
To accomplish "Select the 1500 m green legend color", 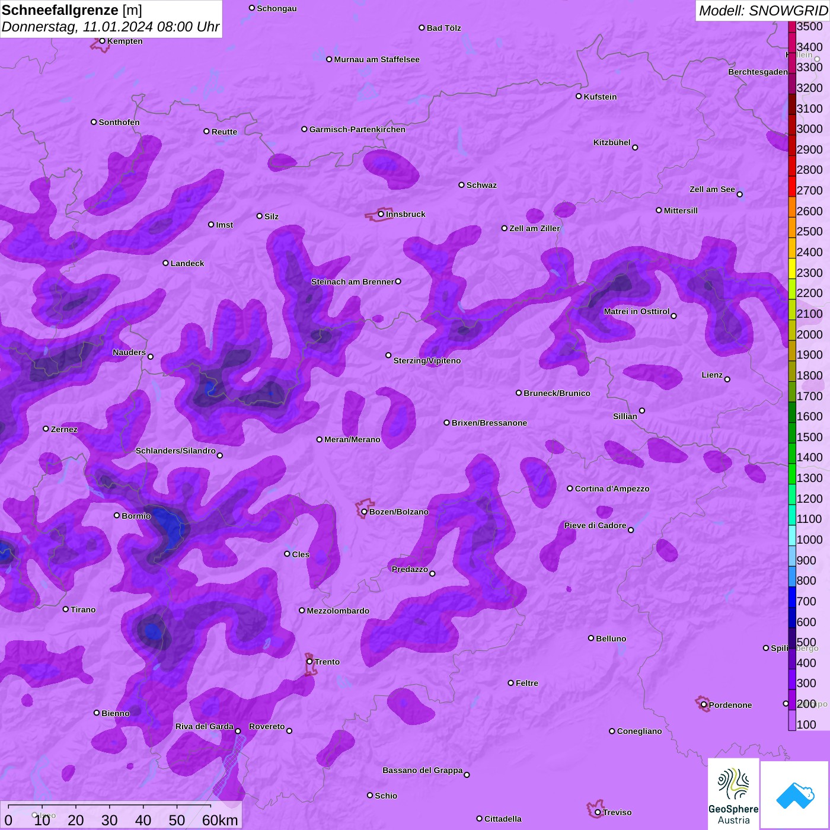I will (792, 432).
